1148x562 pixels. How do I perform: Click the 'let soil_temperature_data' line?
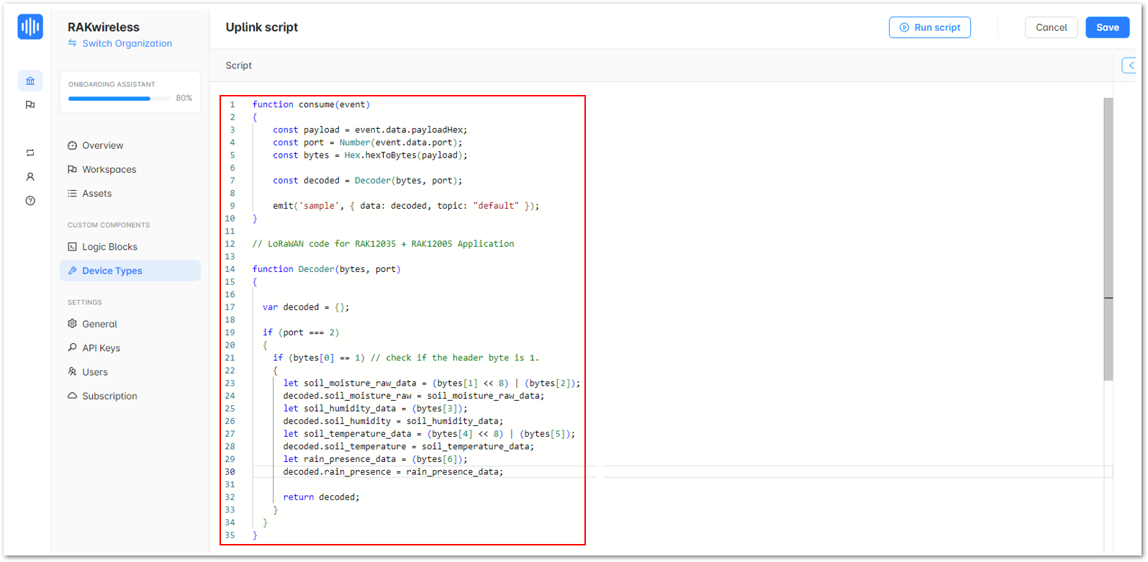429,434
